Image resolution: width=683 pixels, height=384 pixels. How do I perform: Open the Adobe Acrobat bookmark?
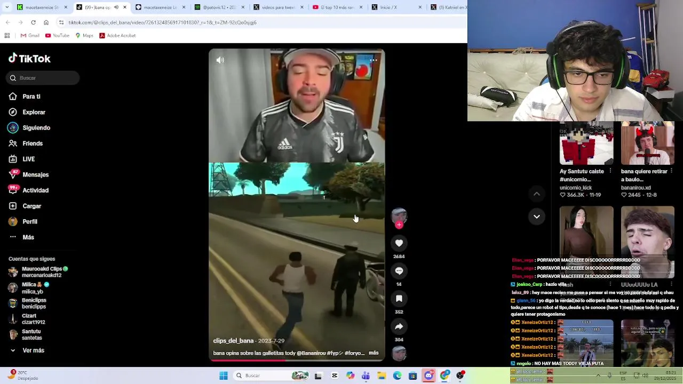(x=117, y=36)
